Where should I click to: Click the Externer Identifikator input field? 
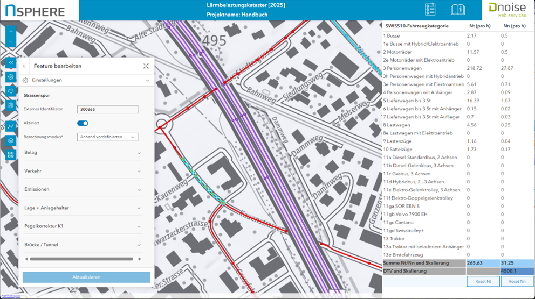point(107,109)
